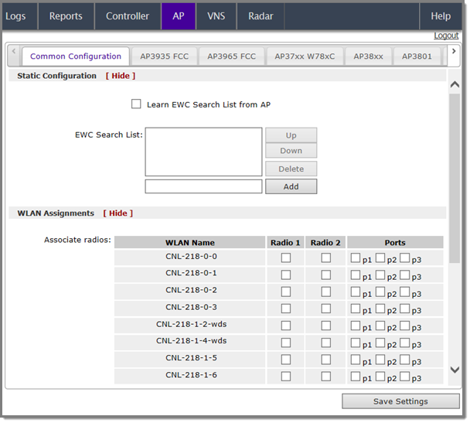This screenshot has width=470, height=423.
Task: Click scrollbar up arrow
Action: tap(455, 85)
